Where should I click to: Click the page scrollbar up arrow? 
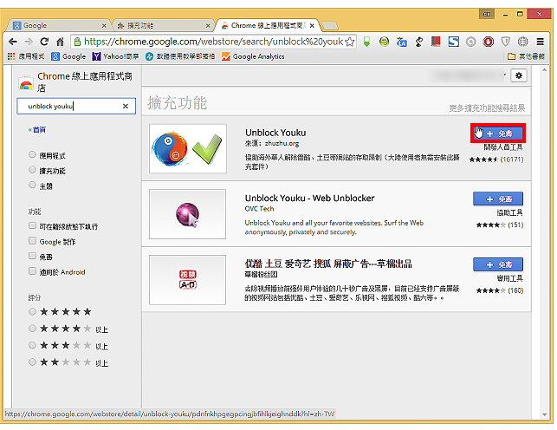pos(545,70)
